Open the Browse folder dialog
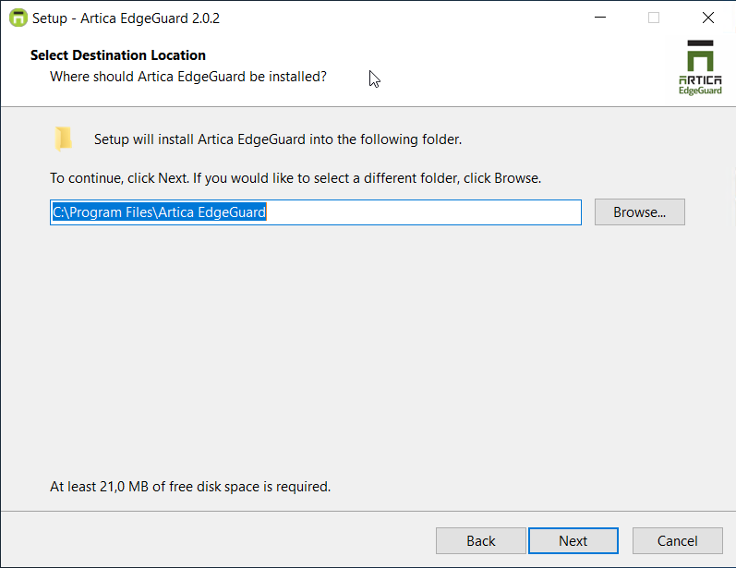This screenshot has height=568, width=736. pyautogui.click(x=639, y=212)
